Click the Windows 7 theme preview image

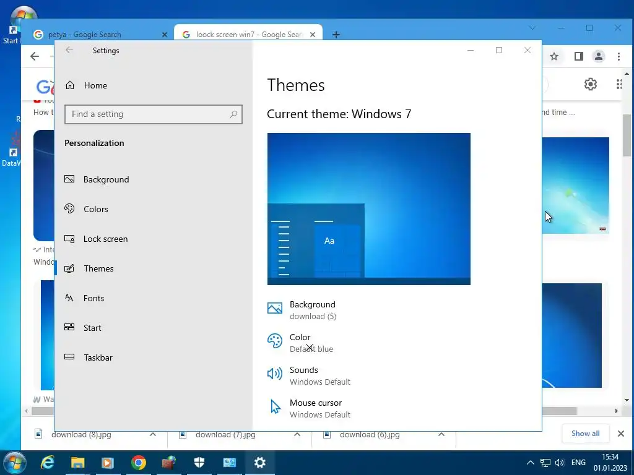pyautogui.click(x=369, y=209)
